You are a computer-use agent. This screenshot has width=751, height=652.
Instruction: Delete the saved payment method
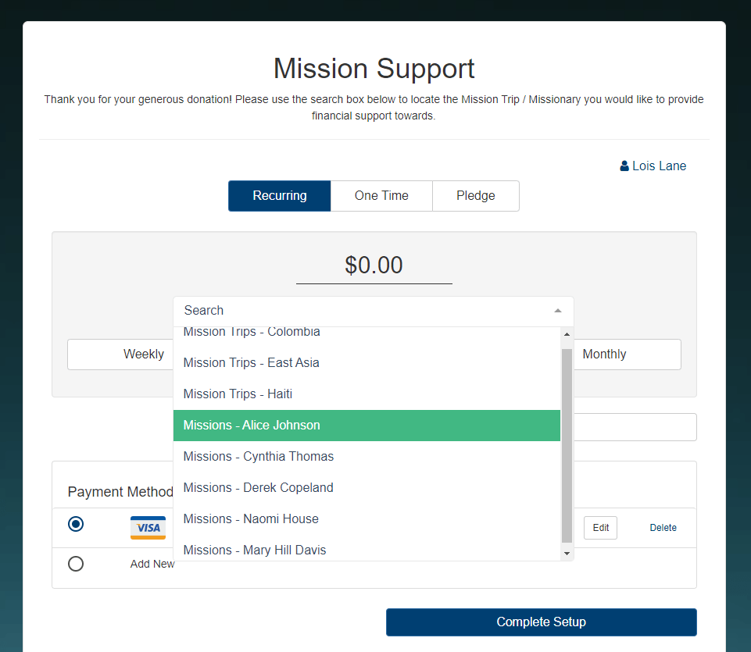pyautogui.click(x=663, y=528)
